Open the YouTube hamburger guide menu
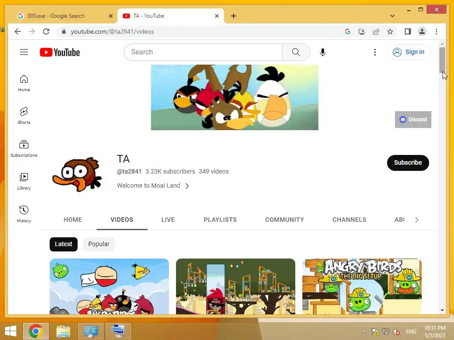This screenshot has height=340, width=454. (24, 52)
